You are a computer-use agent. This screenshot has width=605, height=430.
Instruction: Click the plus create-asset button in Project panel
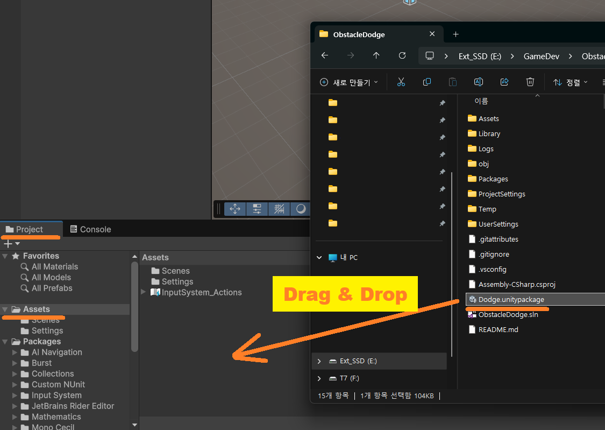[8, 244]
